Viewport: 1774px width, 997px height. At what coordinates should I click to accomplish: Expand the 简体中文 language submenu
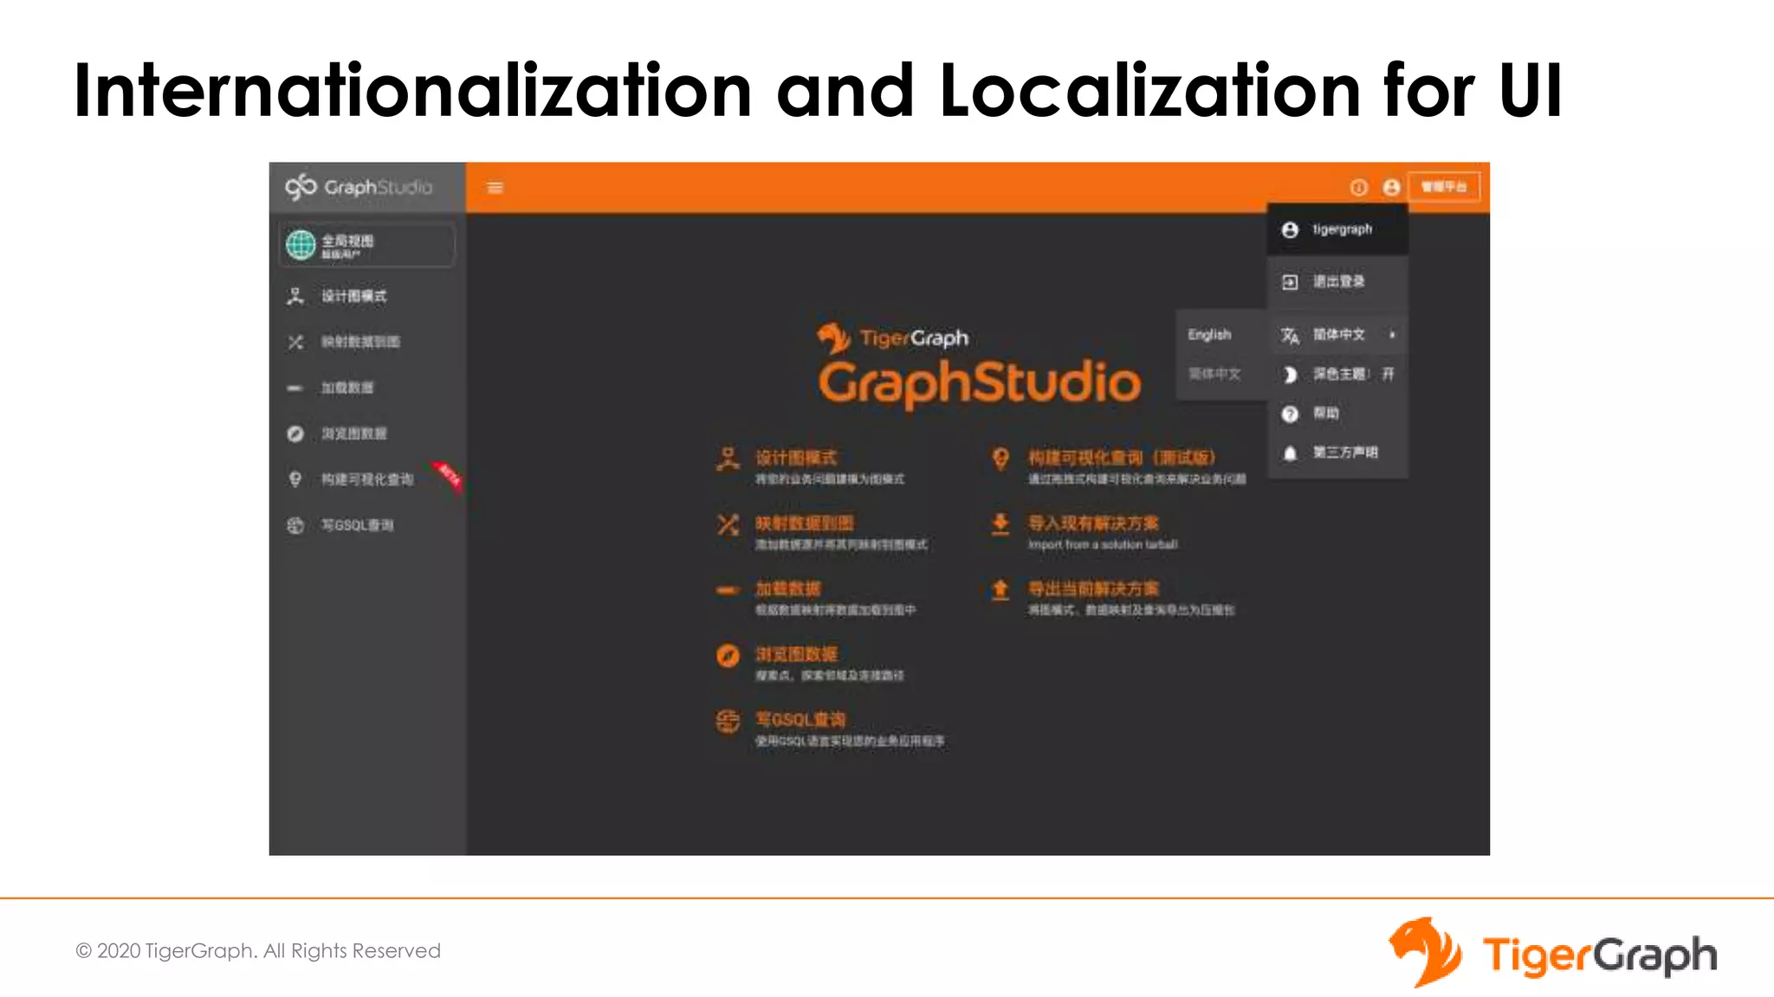click(x=1337, y=334)
